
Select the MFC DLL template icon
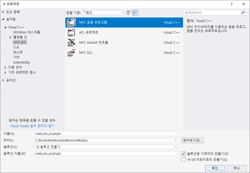[71, 53]
